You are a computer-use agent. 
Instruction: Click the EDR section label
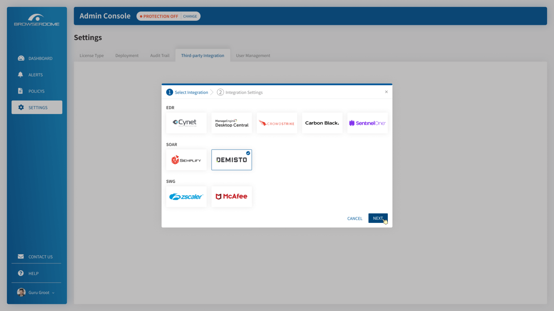point(170,108)
